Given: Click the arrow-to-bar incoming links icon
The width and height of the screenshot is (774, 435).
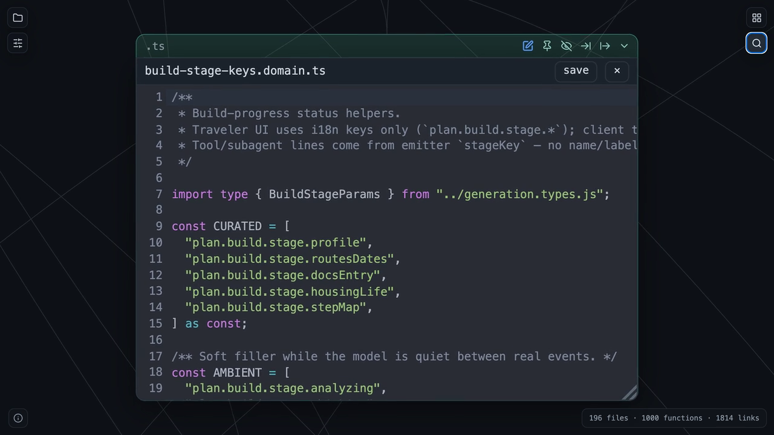Looking at the screenshot, I should click(585, 46).
